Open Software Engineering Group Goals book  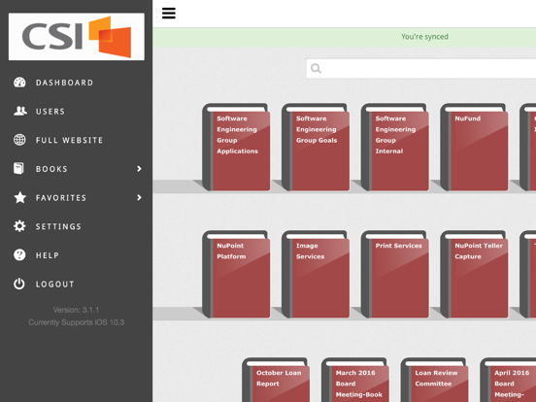coord(316,148)
